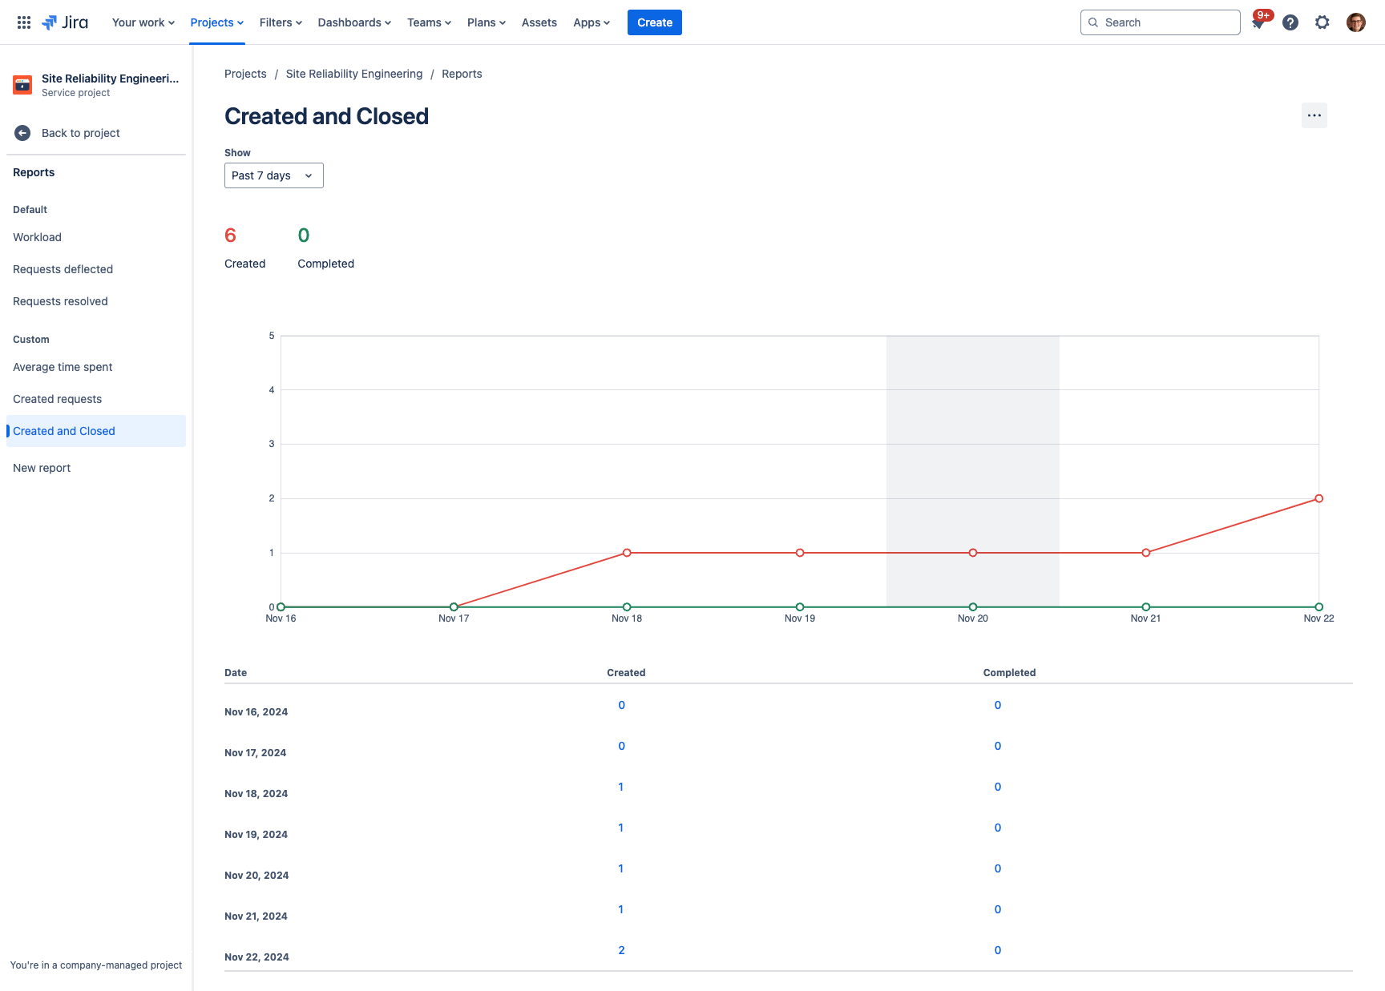
Task: Click the Back to project arrow icon
Action: (22, 133)
